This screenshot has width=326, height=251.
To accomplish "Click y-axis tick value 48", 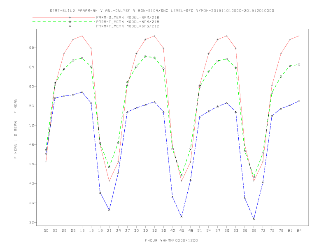I will [31, 144].
